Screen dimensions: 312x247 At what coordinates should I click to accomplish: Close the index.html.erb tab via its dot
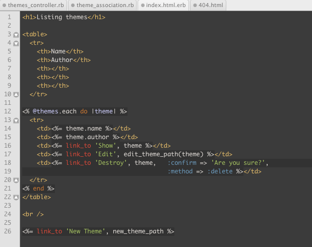(142, 6)
